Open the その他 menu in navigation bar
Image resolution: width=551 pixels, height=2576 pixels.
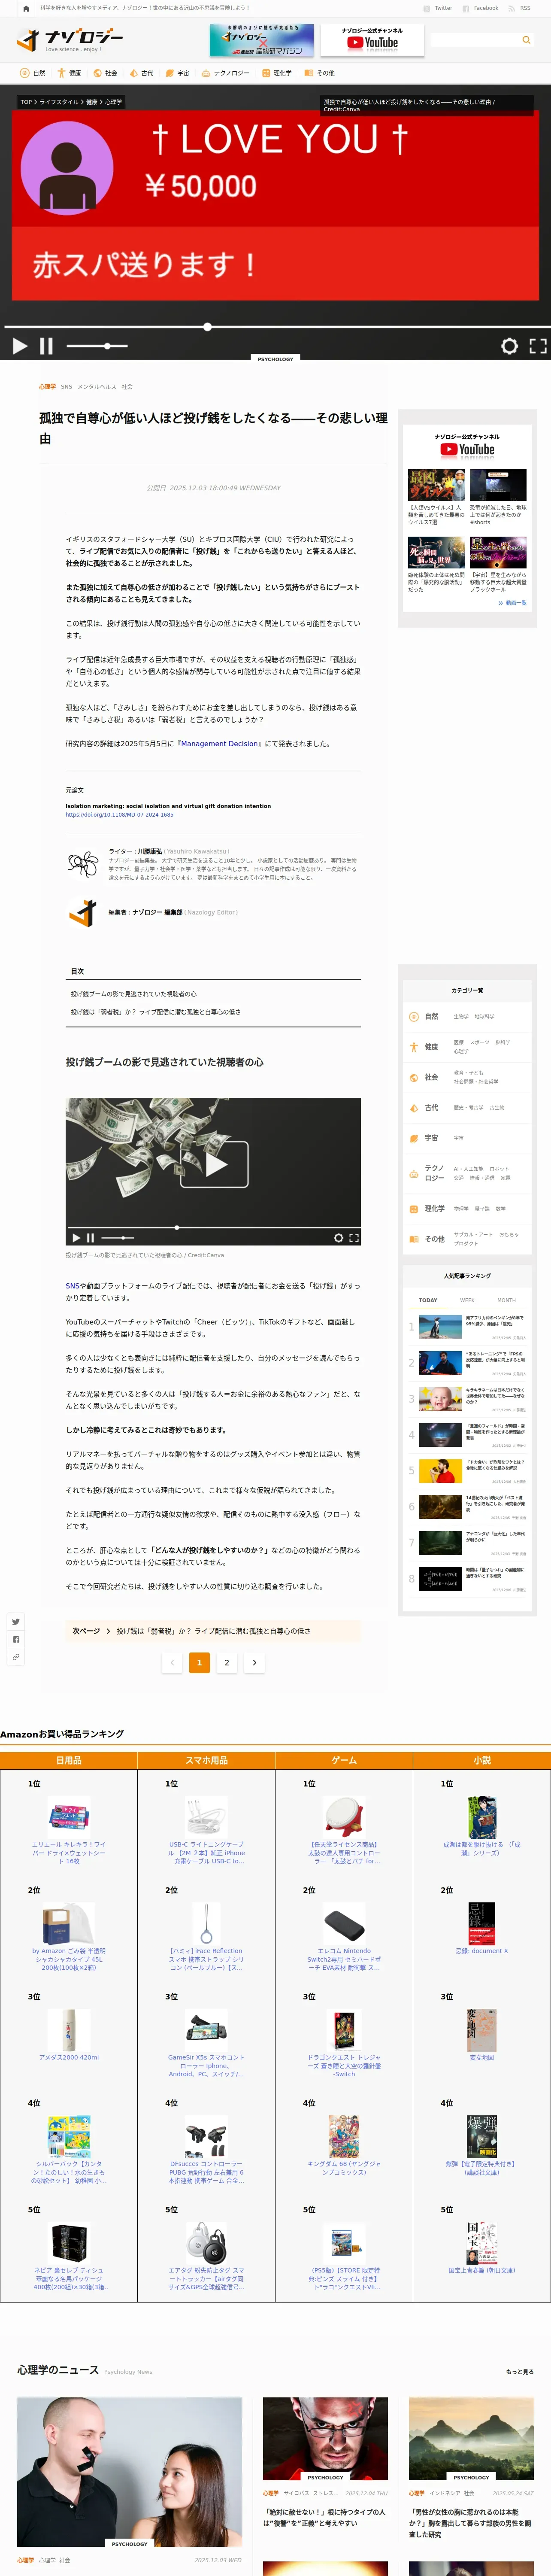click(x=320, y=73)
